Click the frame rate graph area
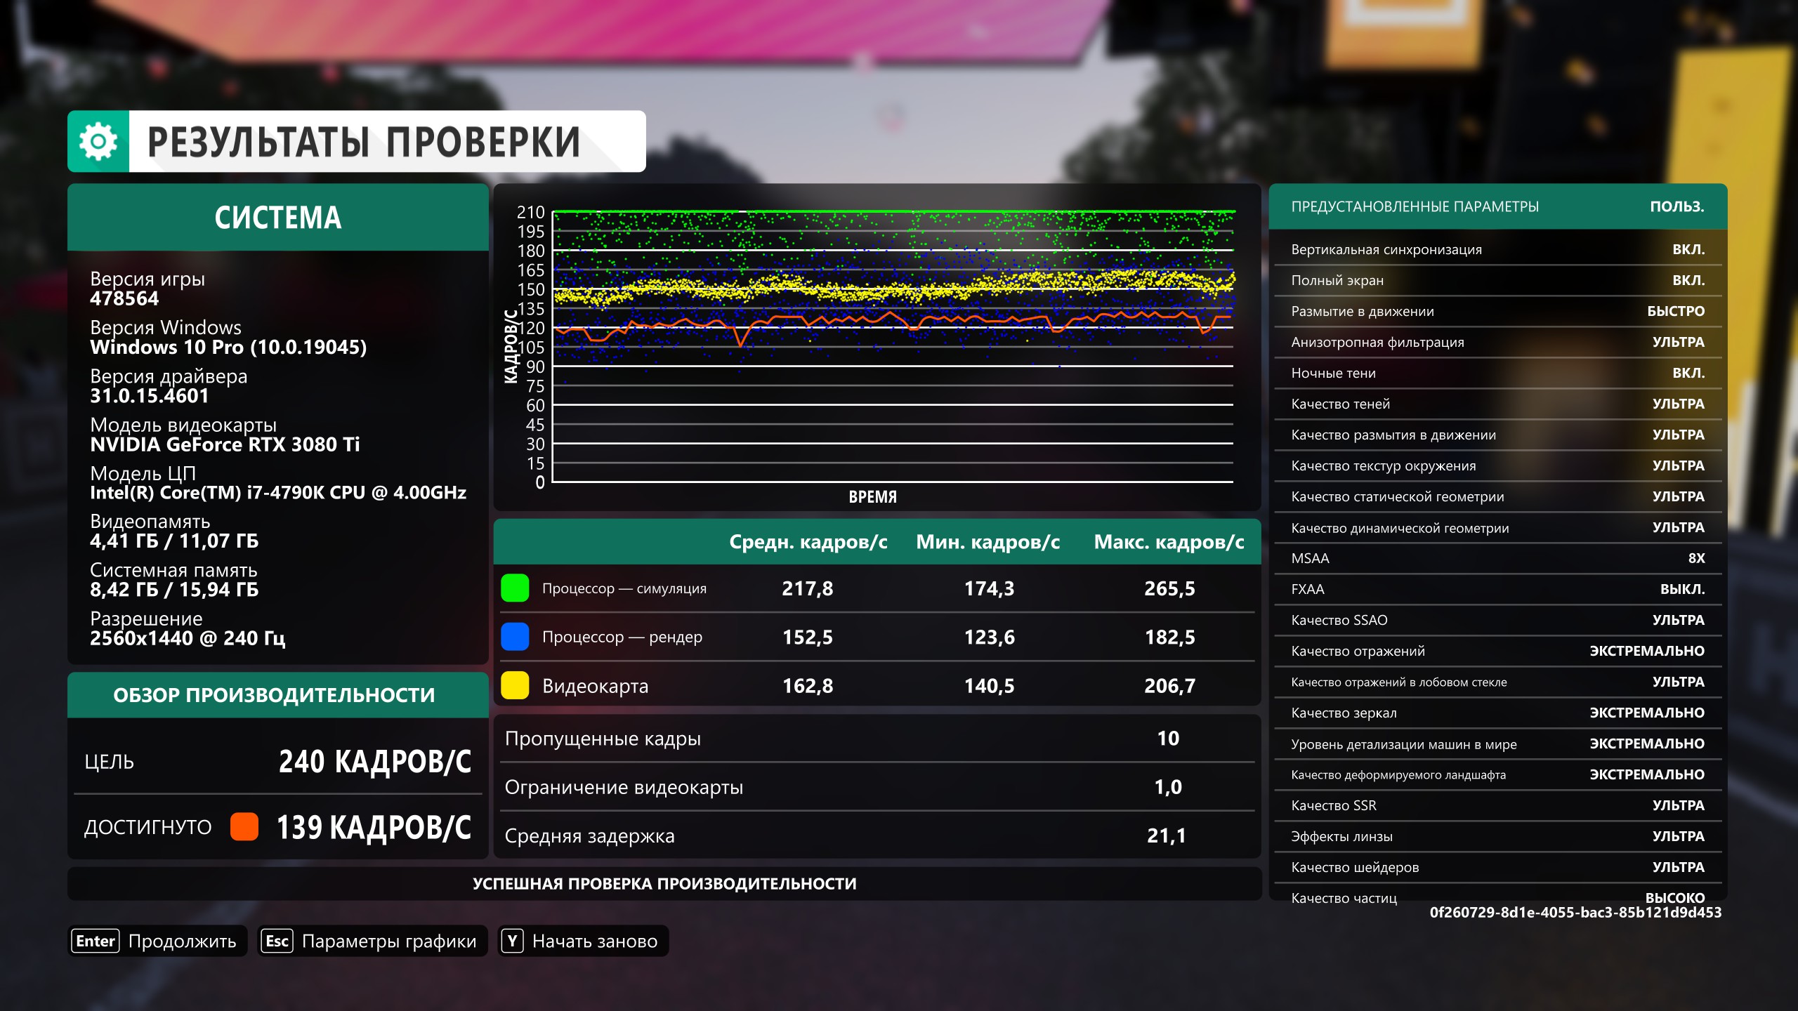The image size is (1798, 1011). point(892,348)
